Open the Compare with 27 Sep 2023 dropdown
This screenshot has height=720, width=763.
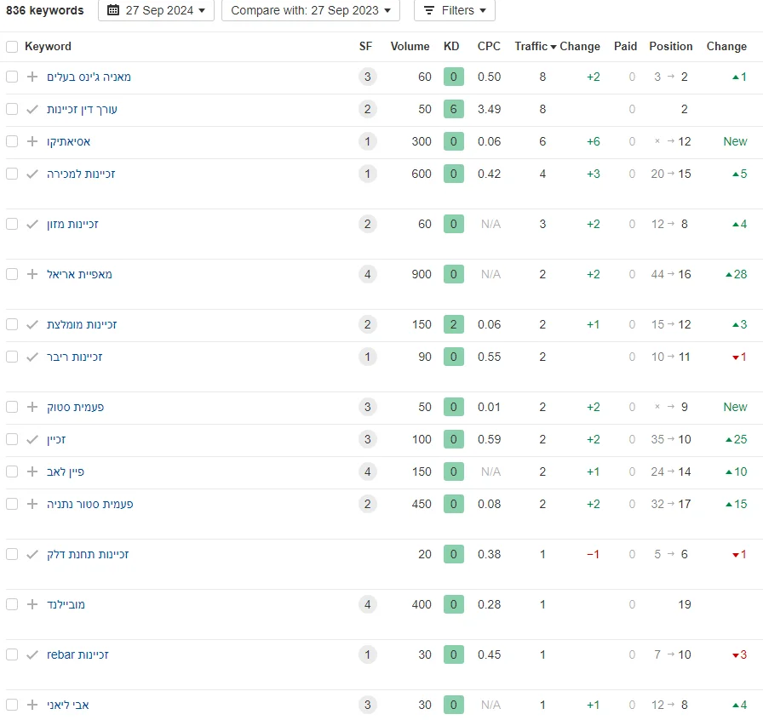(311, 10)
